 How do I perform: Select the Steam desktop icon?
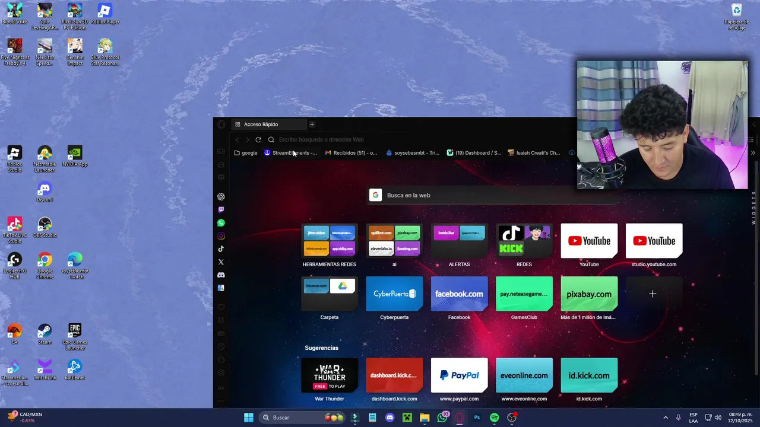click(x=45, y=334)
